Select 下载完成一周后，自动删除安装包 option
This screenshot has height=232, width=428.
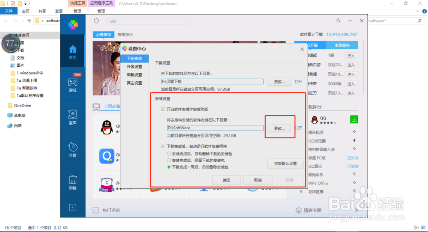pos(169,167)
